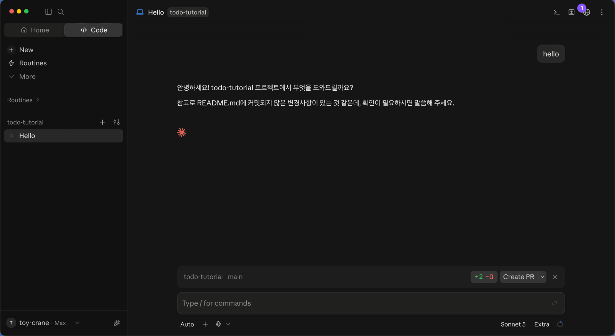Viewport: 615px width, 336px height.
Task: Click the hello message bubble
Action: 551,54
